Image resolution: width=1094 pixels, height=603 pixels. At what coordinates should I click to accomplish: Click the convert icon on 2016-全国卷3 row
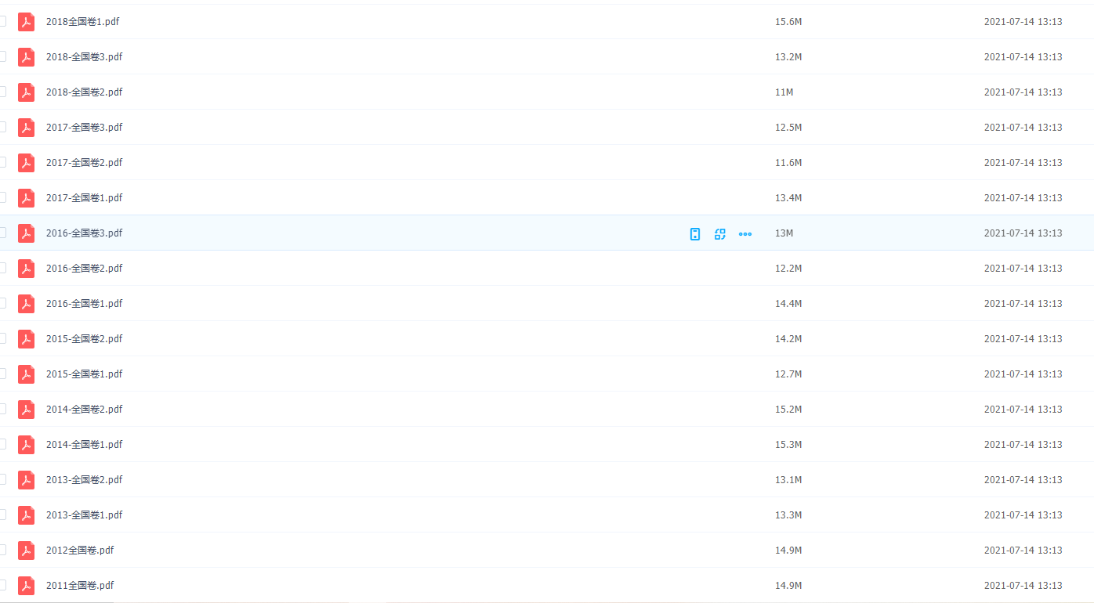tap(719, 233)
